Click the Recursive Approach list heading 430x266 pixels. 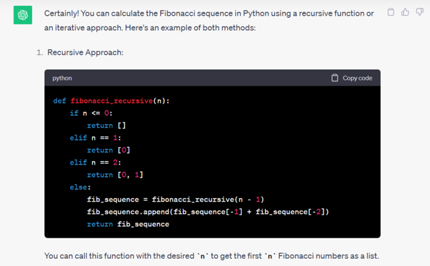coord(85,52)
